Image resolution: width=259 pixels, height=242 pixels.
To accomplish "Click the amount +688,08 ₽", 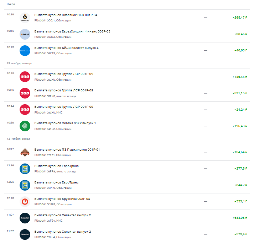I will (240, 218).
